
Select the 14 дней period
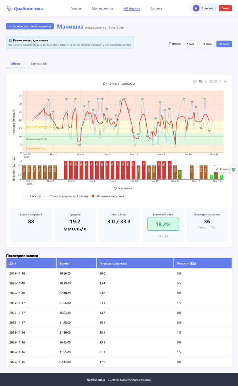207,44
